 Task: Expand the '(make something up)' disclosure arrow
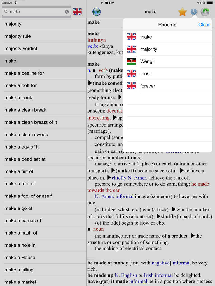(x=90, y=83)
